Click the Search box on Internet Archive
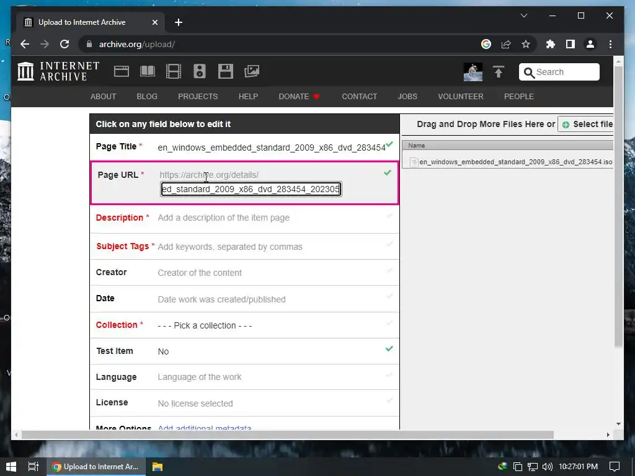The image size is (635, 476). click(559, 72)
